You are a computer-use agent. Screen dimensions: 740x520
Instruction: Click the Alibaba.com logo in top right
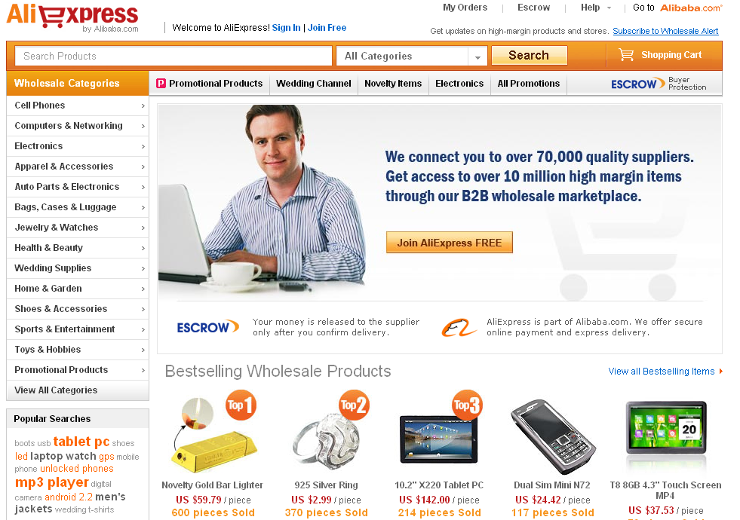[691, 8]
